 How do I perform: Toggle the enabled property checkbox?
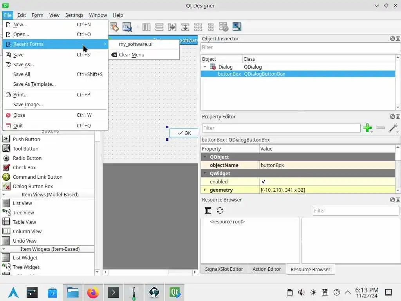263,181
